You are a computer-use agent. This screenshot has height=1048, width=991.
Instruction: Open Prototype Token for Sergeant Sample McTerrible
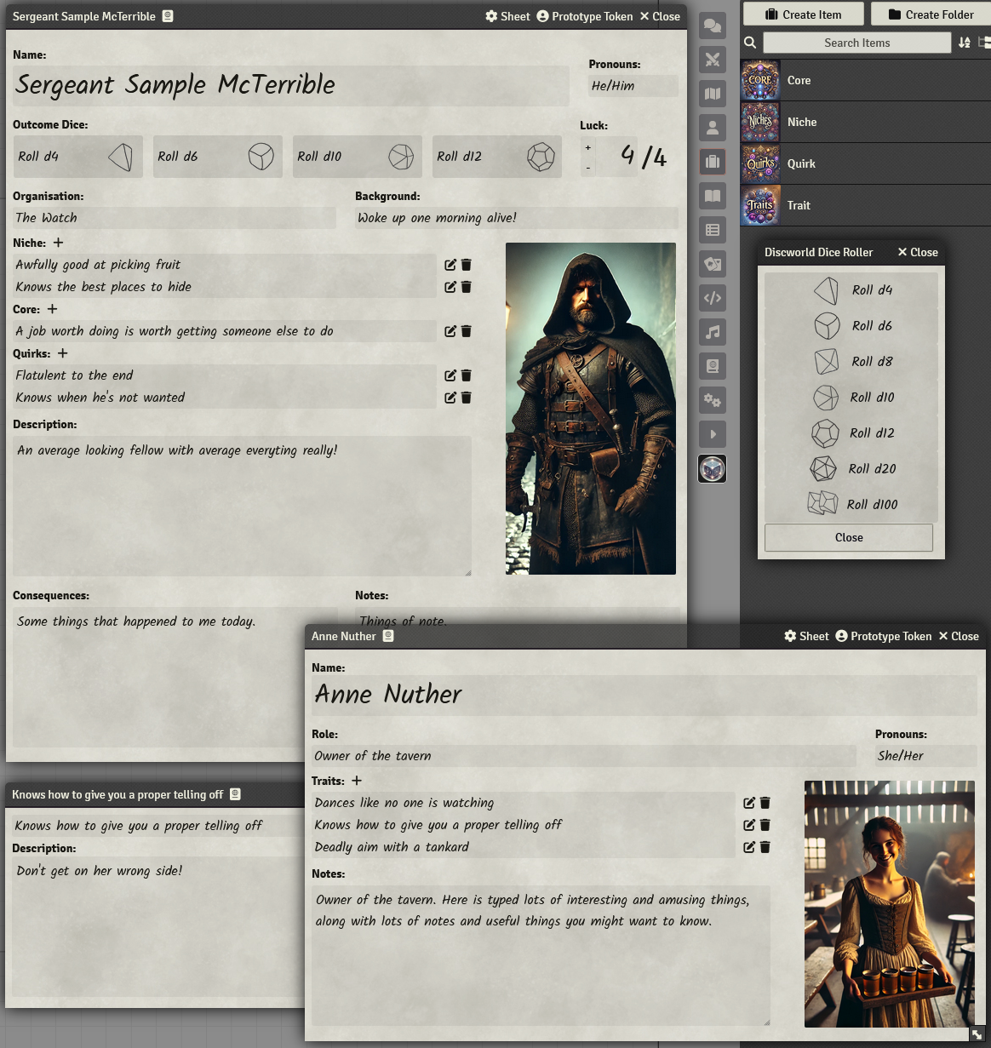point(585,16)
